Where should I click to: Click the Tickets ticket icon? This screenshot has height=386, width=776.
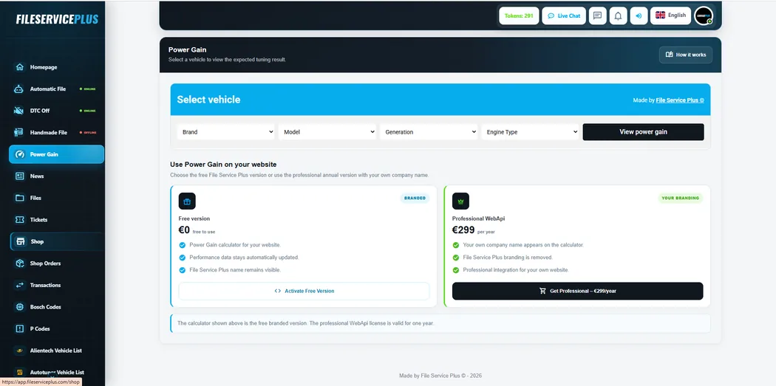click(19, 219)
